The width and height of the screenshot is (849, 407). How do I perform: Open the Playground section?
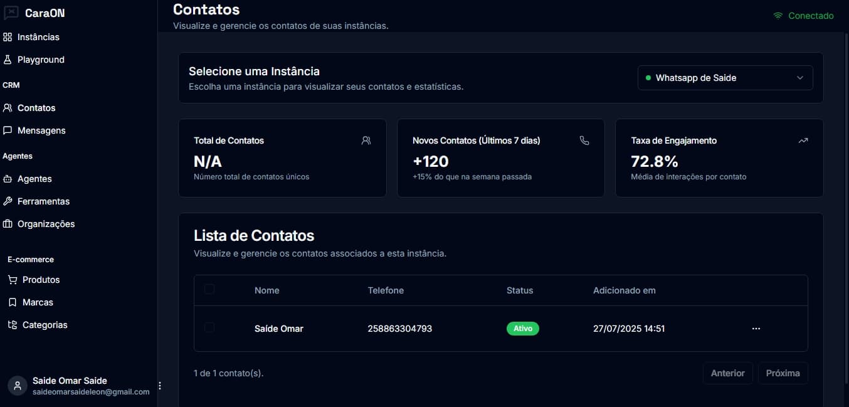(9, 60)
